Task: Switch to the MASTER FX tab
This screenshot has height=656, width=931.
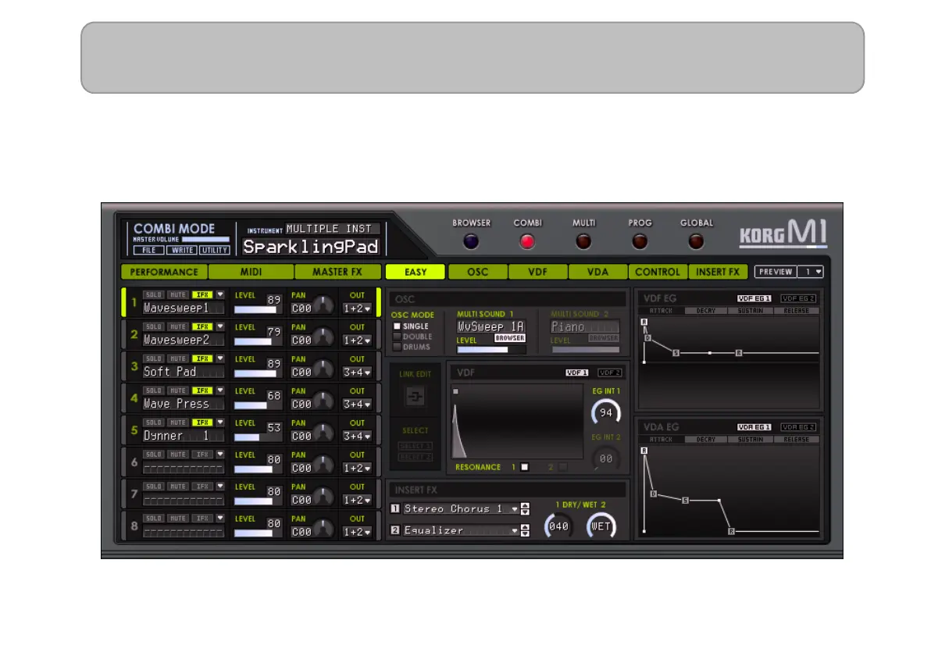Action: pyautogui.click(x=337, y=272)
